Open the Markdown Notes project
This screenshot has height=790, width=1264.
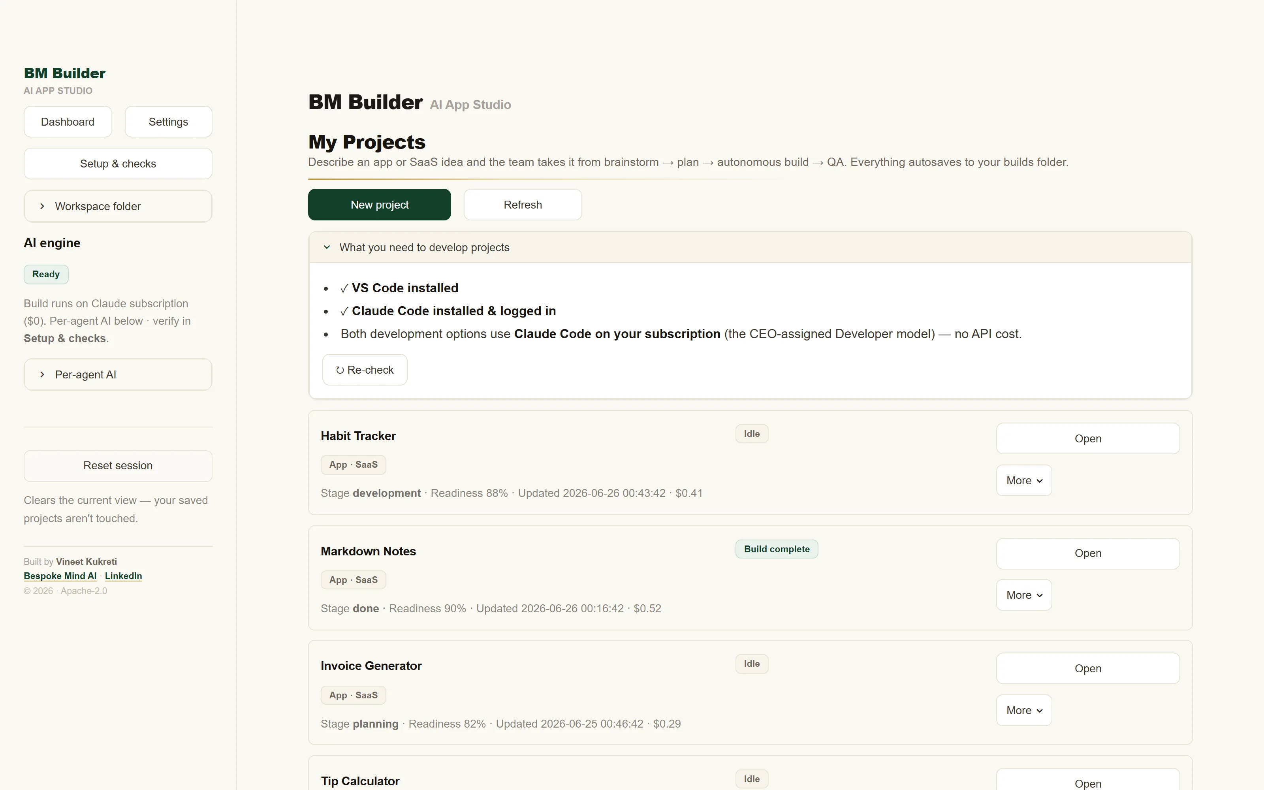(x=1088, y=553)
